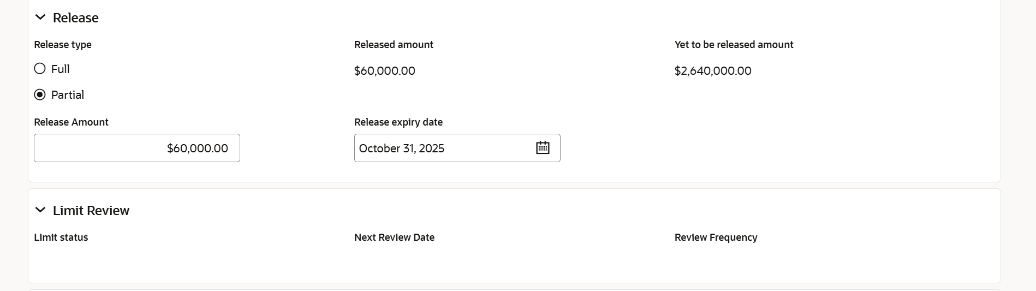Click the Release expiry date field label
This screenshot has width=1036, height=291.
[x=398, y=122]
